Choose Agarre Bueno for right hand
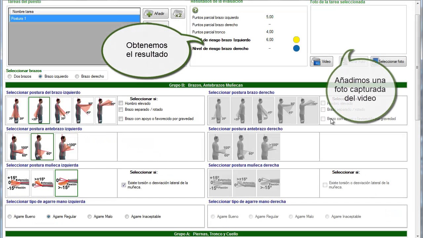 pyautogui.click(x=212, y=217)
